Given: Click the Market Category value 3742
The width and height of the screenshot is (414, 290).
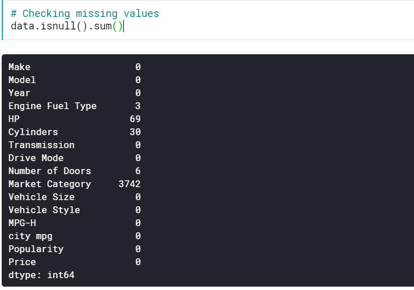Looking at the screenshot, I should [x=130, y=184].
